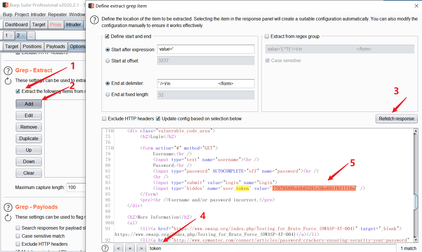This screenshot has height=252, width=422.
Task: Collapse code fold at line 77
Action: click(x=113, y=148)
